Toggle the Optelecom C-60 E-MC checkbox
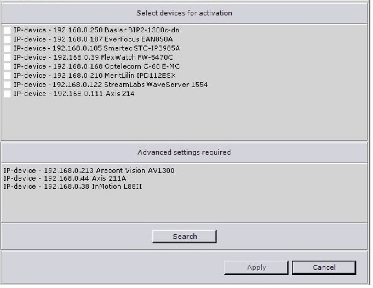The height and width of the screenshot is (288, 373). point(7,66)
